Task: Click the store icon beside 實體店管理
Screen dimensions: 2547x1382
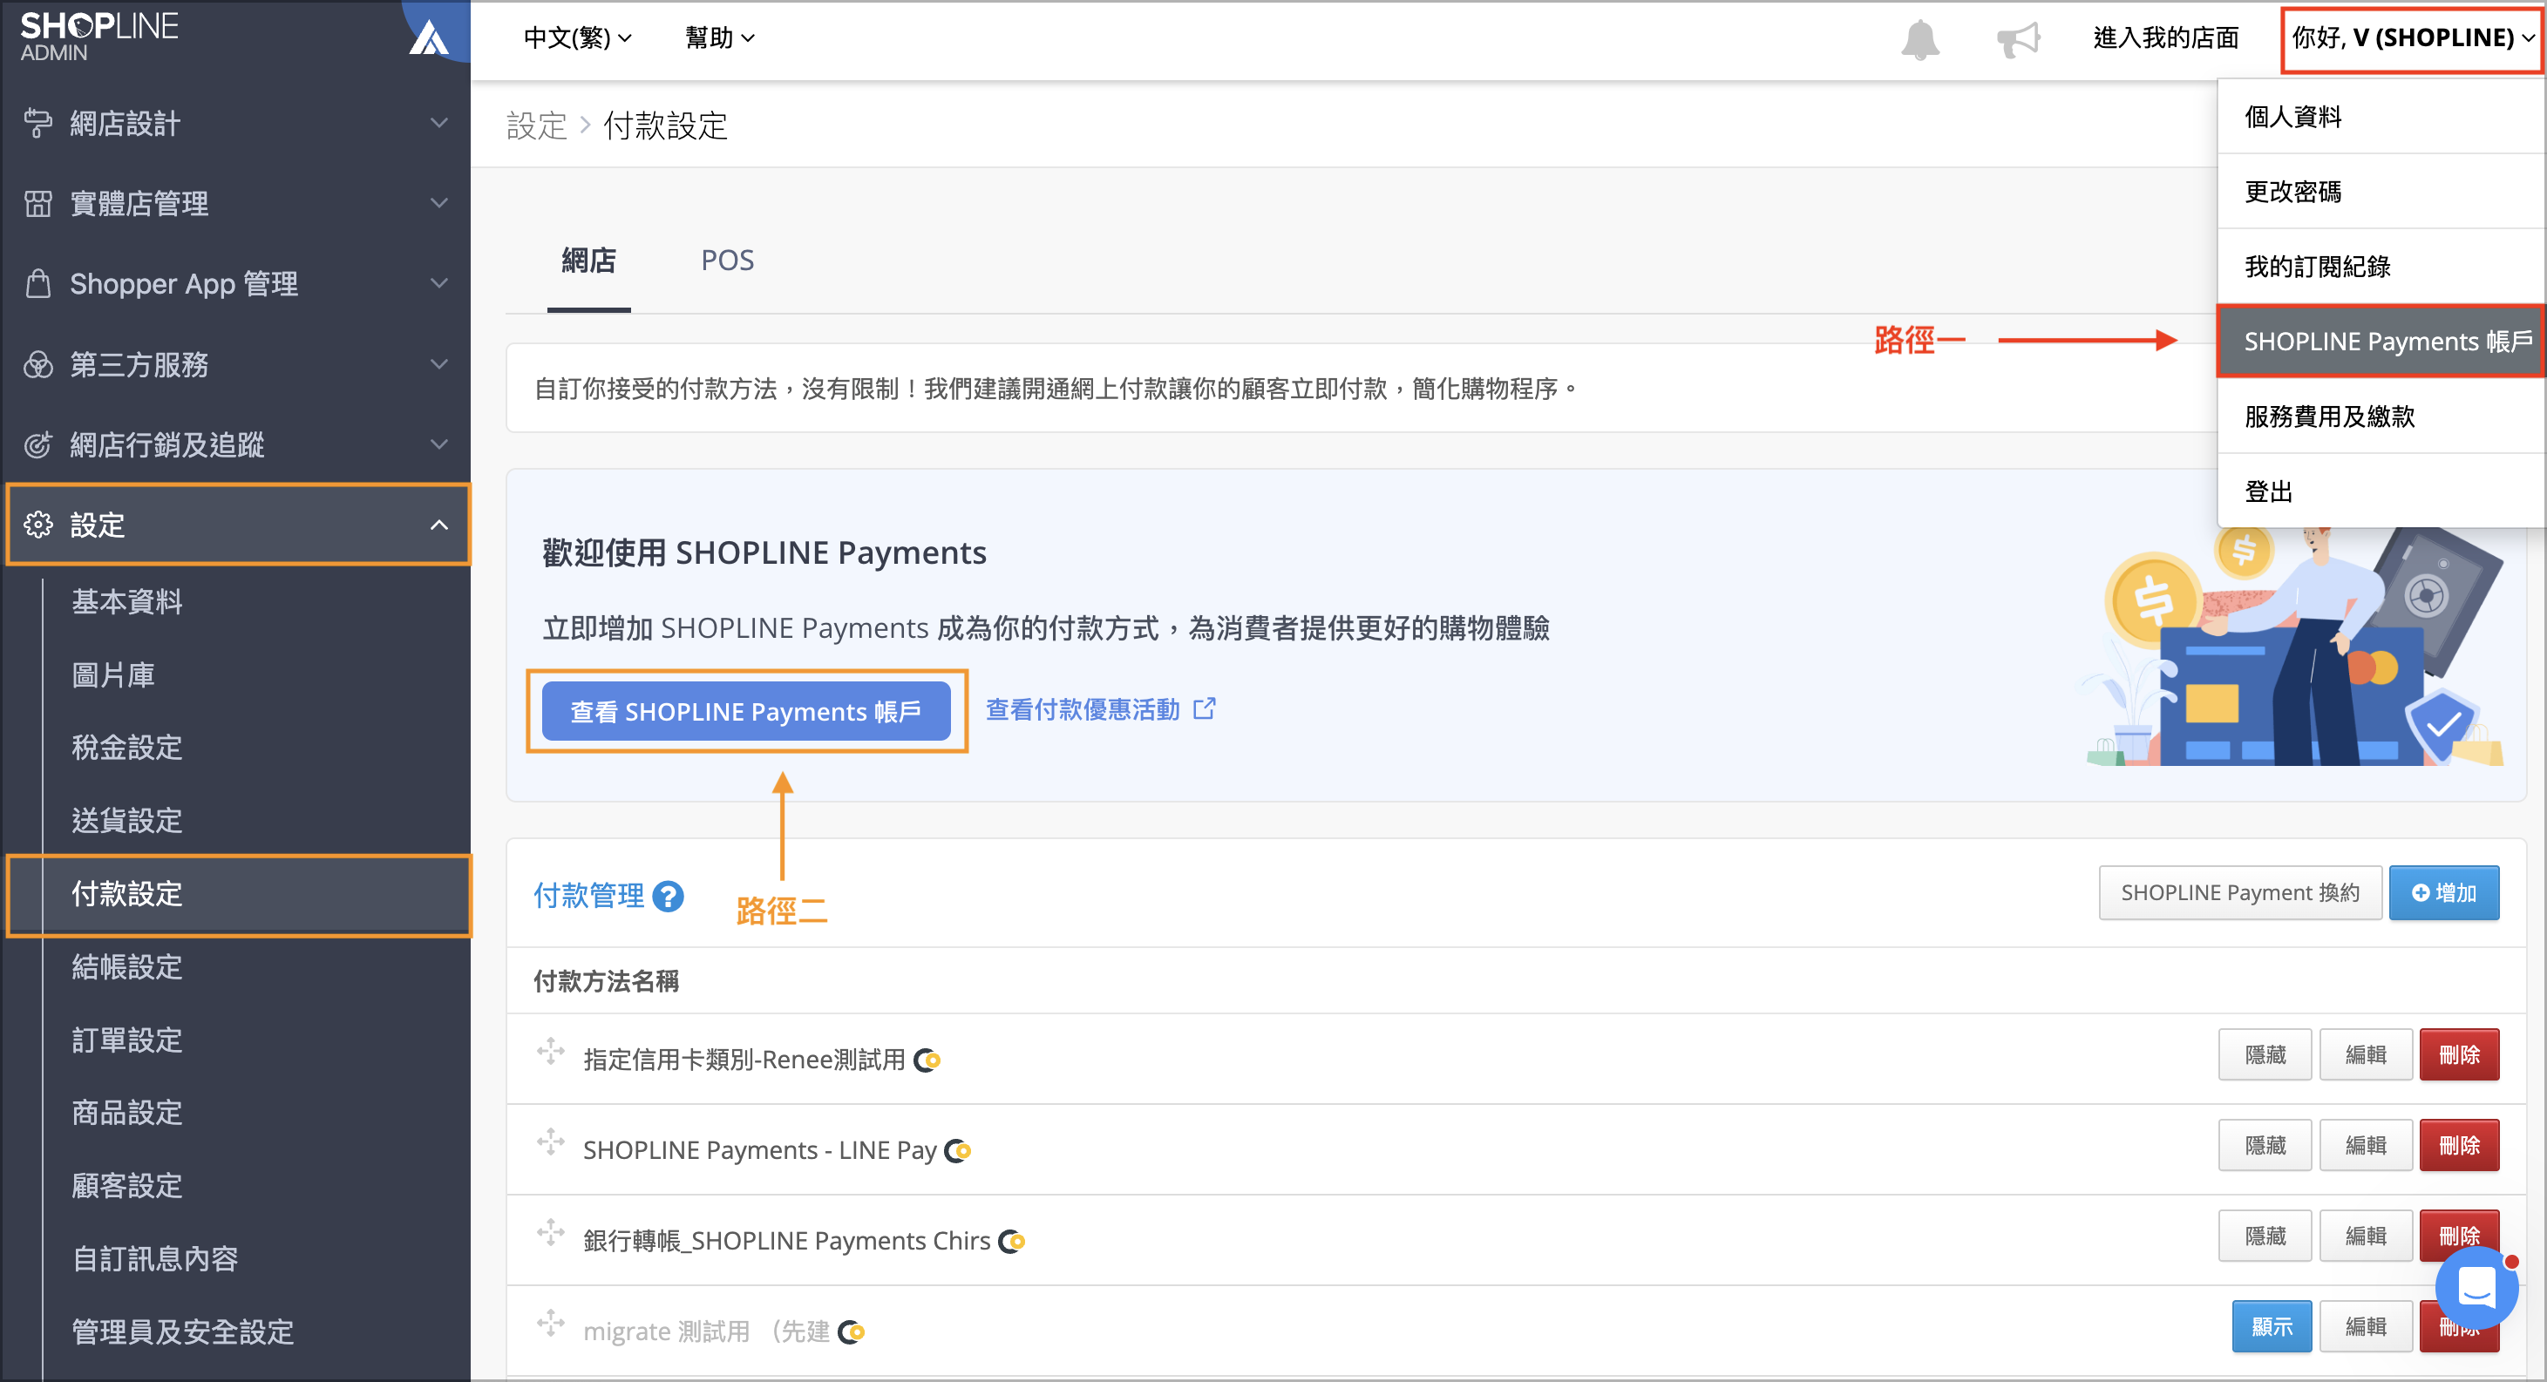Action: click(x=37, y=204)
